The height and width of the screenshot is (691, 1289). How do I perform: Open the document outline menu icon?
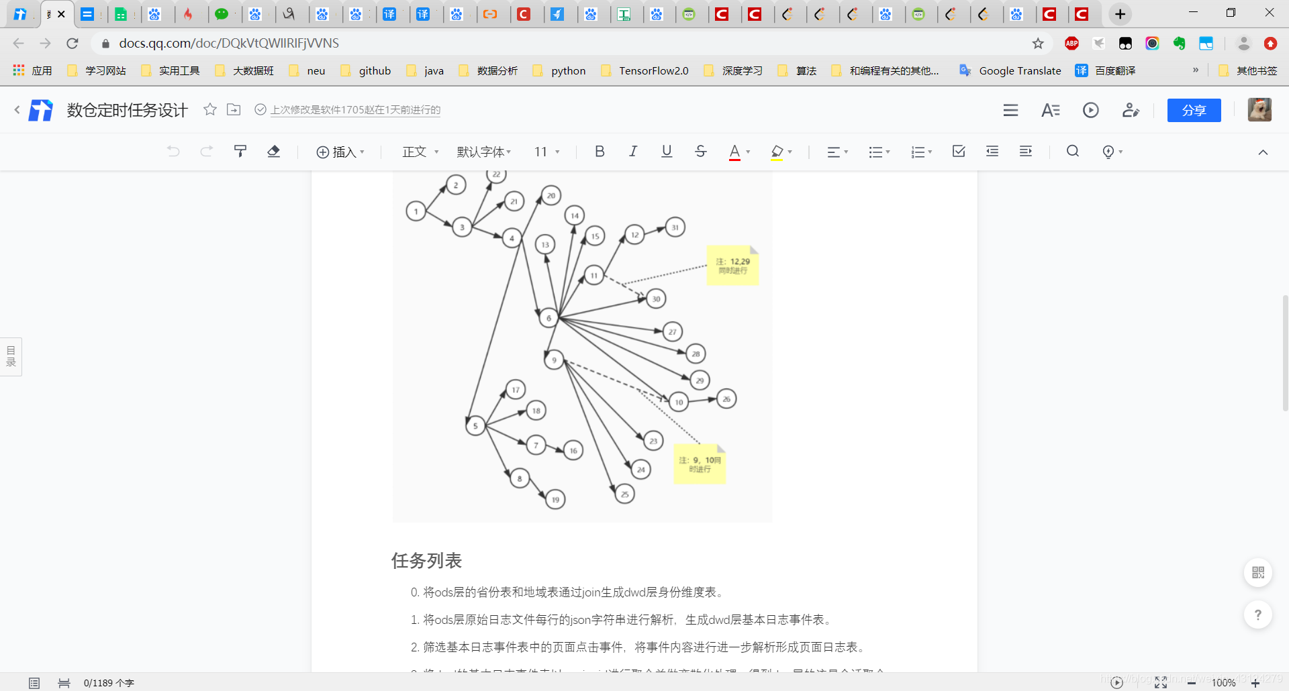coord(1010,110)
